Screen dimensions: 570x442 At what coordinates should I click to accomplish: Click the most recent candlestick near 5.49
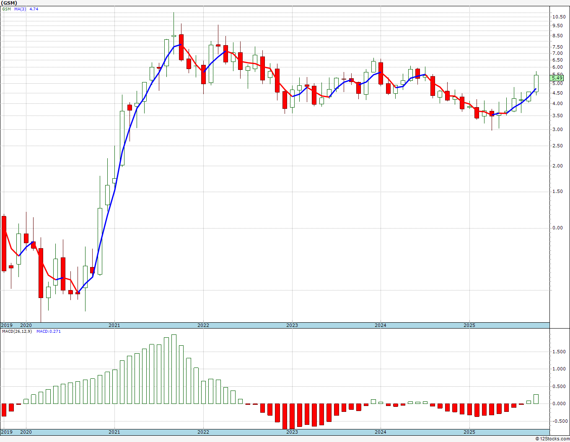pos(536,83)
